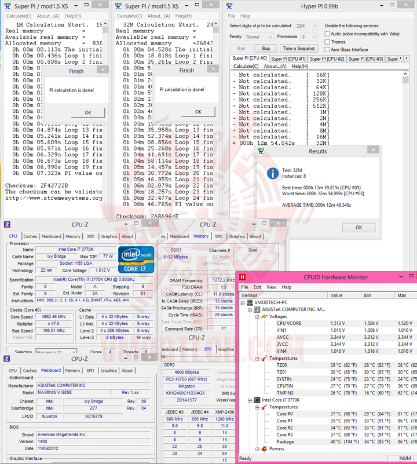Click Take a Snapshot button
Screen dimensions: 417x464
tap(299, 49)
